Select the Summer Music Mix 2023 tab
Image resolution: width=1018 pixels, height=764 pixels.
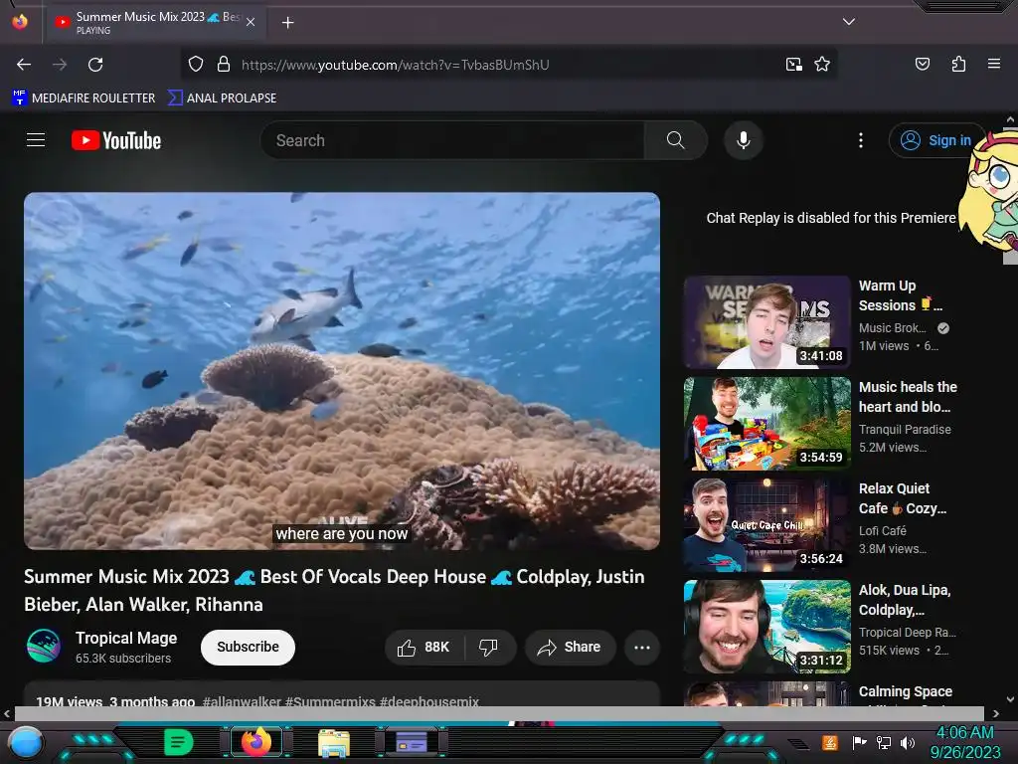click(x=154, y=22)
